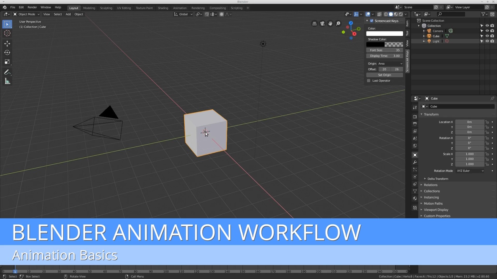Hide the Cube in viewport via eye
The image size is (497, 279).
pos(487,36)
